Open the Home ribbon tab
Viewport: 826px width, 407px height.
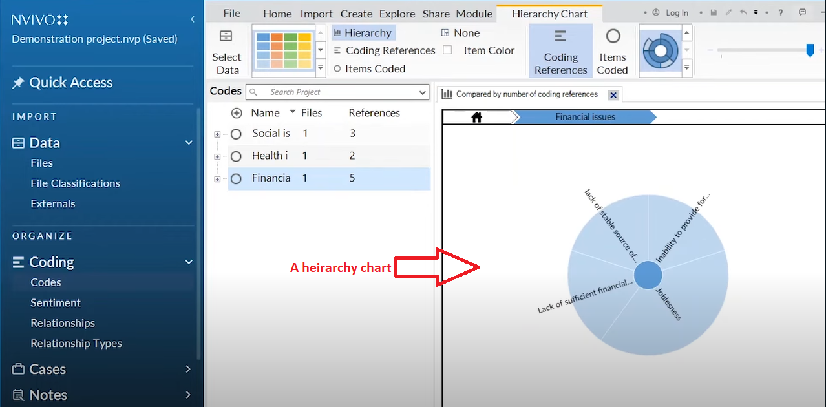click(277, 14)
